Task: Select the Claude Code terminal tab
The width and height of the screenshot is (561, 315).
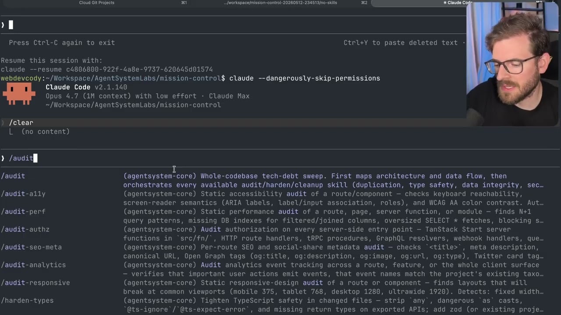Action: (458, 3)
